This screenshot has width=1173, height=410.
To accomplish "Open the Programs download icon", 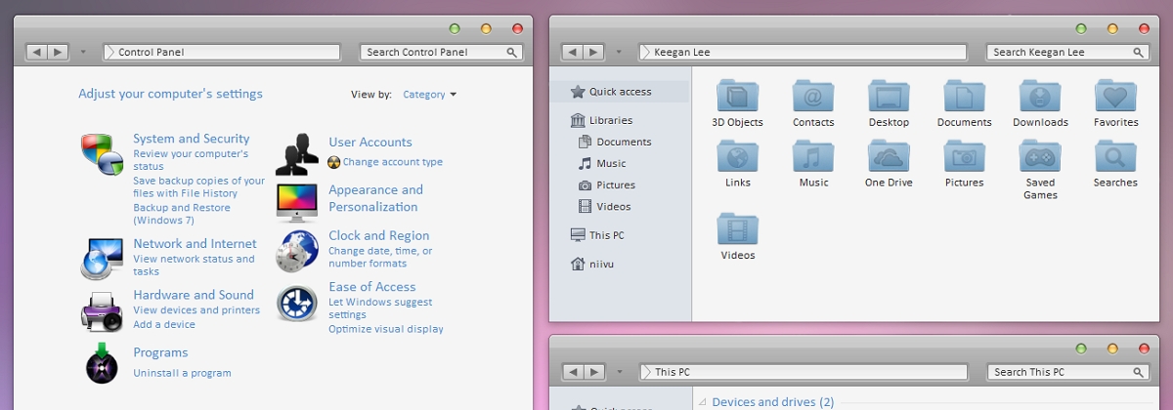I will click(102, 362).
